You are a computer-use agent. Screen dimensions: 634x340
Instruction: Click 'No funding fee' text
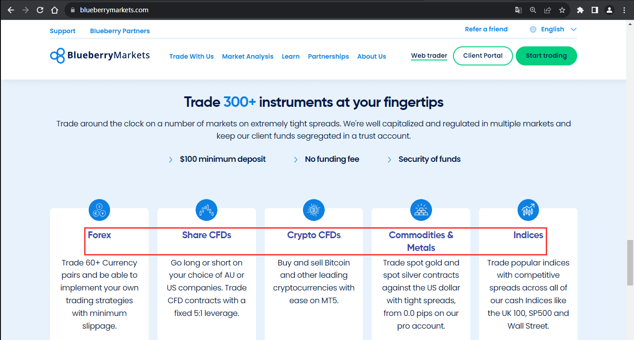tap(332, 159)
